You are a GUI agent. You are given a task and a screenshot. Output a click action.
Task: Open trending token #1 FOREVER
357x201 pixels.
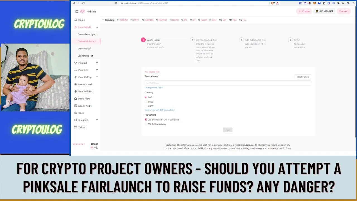[122, 20]
